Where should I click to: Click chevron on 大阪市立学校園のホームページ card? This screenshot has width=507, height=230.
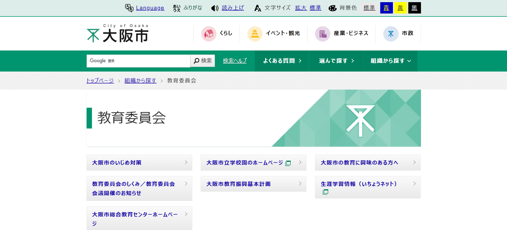300,162
